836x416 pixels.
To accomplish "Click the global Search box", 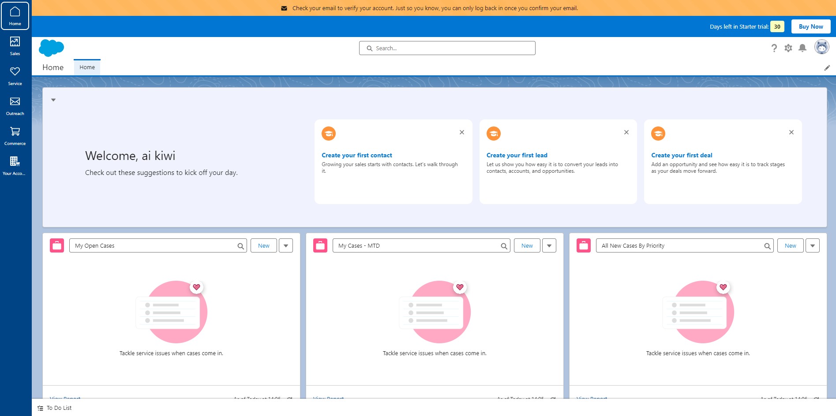I will tap(447, 48).
